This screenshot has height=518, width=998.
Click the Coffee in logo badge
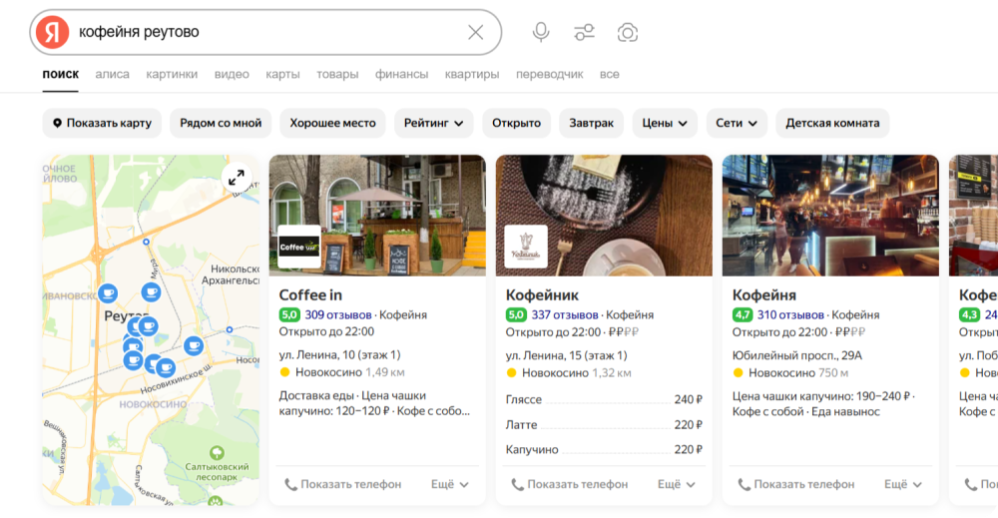pos(299,247)
